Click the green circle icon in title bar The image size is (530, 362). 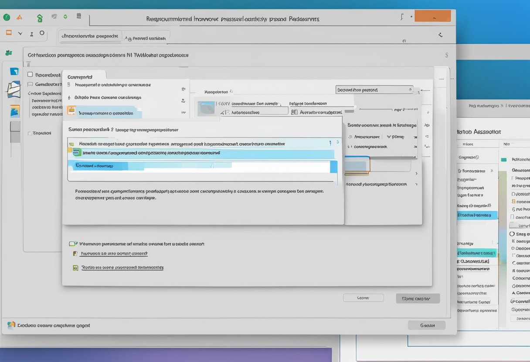coord(7,17)
